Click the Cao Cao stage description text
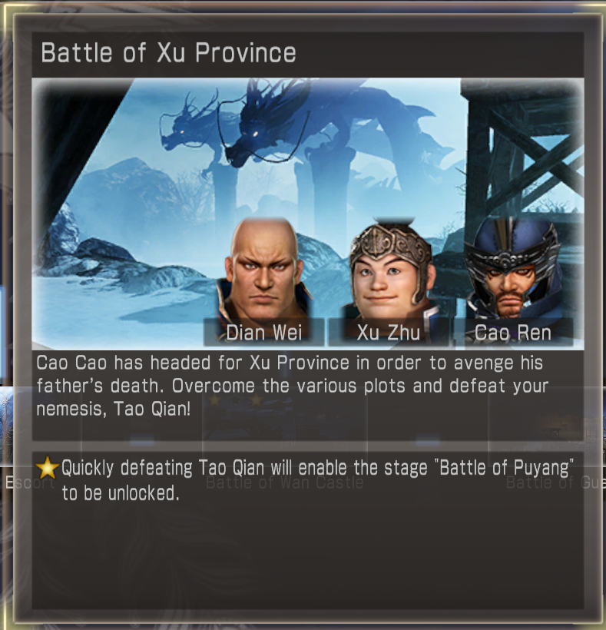The image size is (606, 630). (292, 386)
